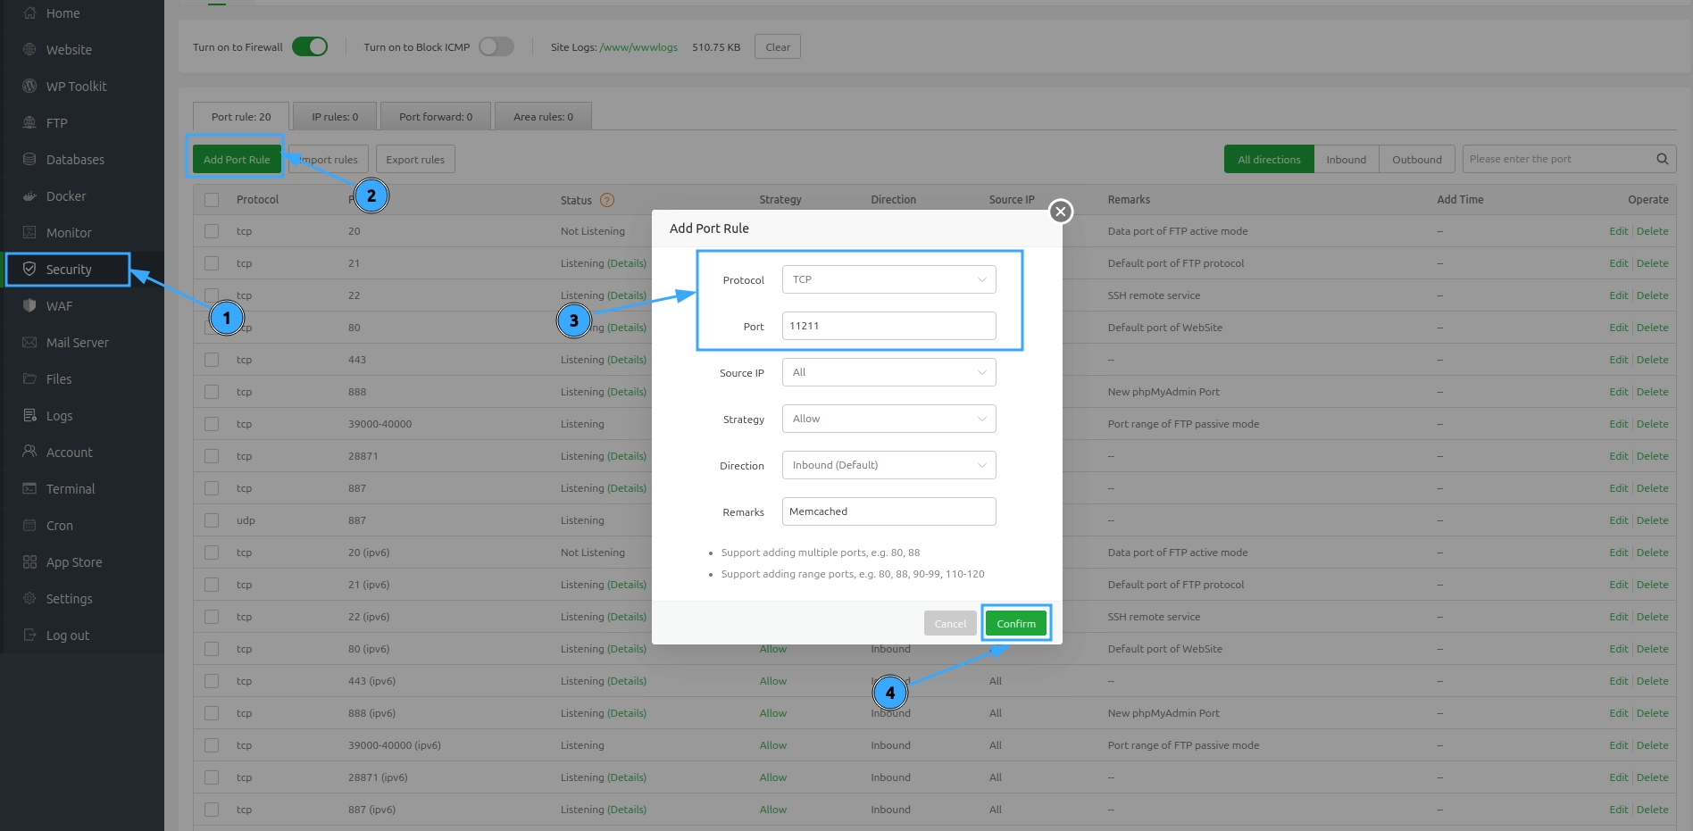Check the box for 887 (ipv6) row
Screen dimensions: 1693x831
[x=212, y=810]
